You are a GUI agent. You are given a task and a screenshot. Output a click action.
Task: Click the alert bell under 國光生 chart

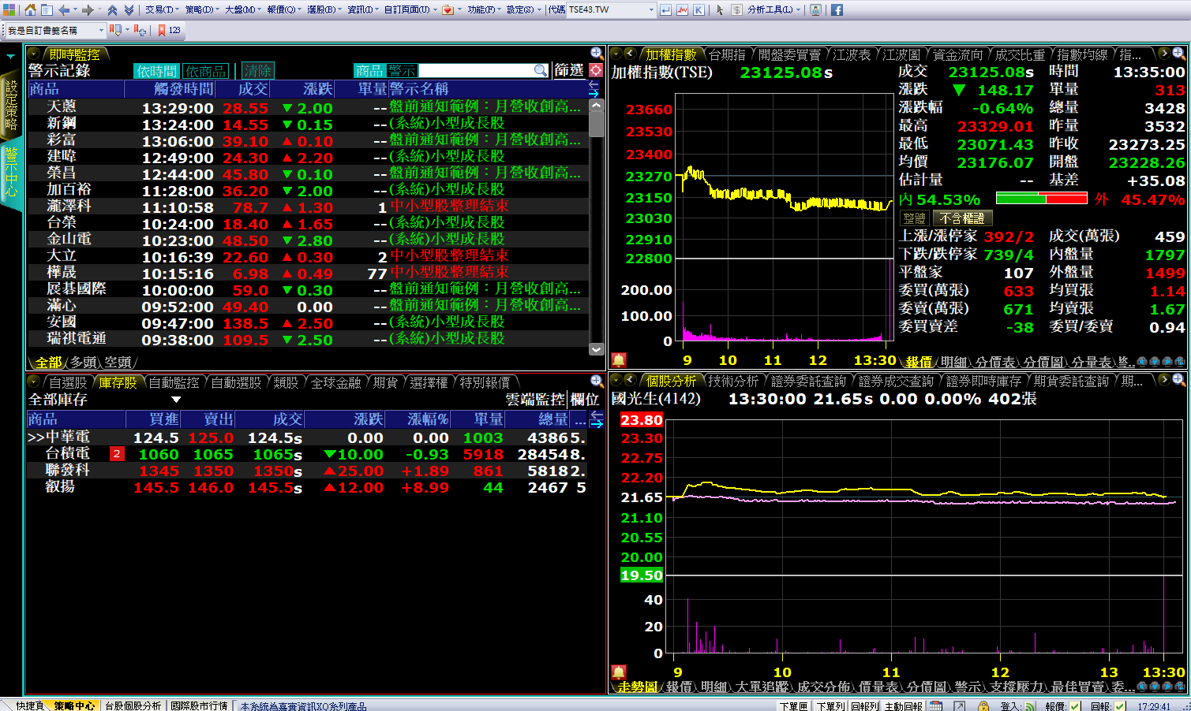619,672
